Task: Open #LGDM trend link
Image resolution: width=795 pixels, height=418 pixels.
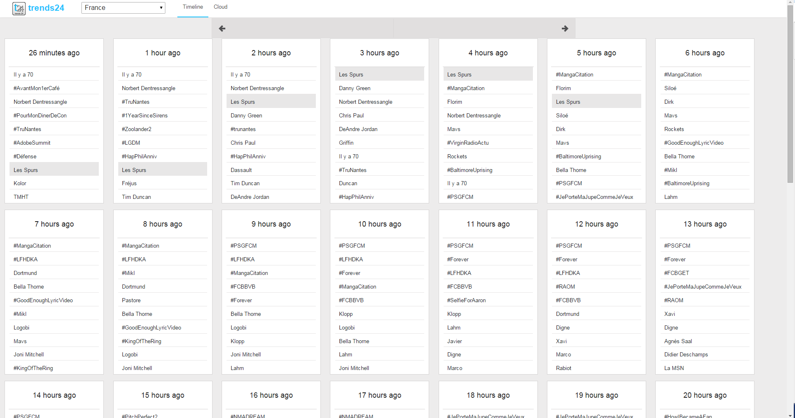Action: point(131,143)
